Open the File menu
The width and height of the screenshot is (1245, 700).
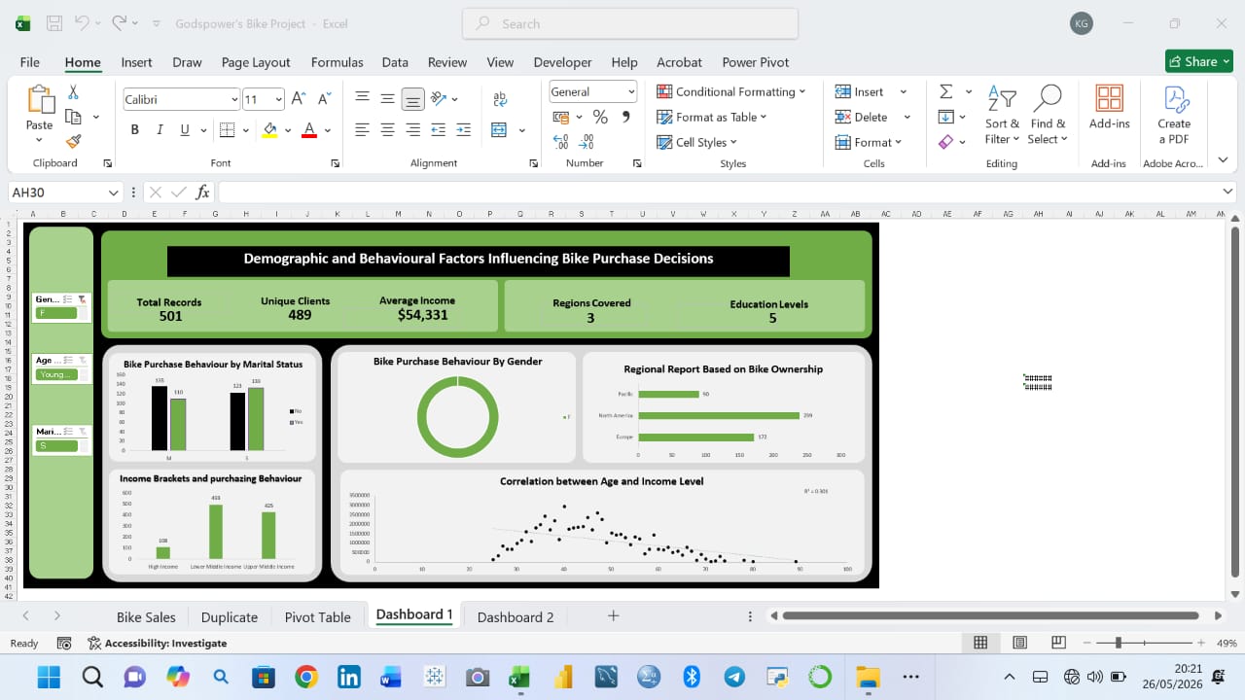30,62
